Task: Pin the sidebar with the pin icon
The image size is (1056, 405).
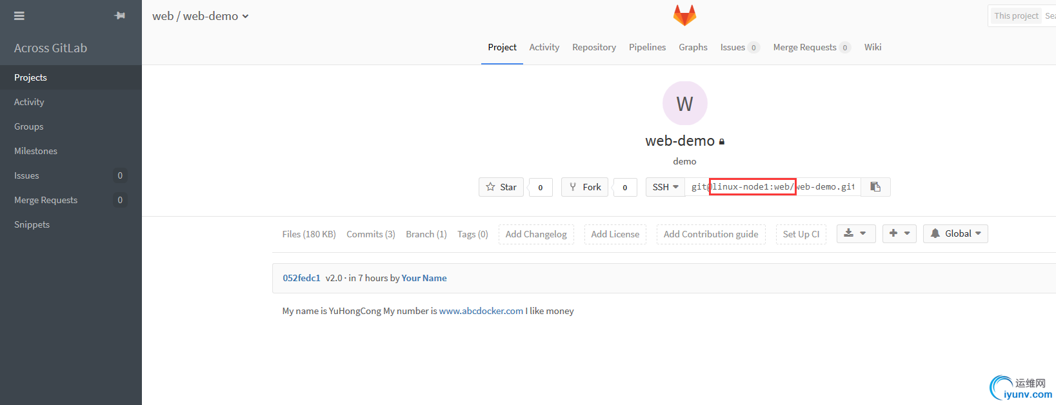Action: click(120, 15)
